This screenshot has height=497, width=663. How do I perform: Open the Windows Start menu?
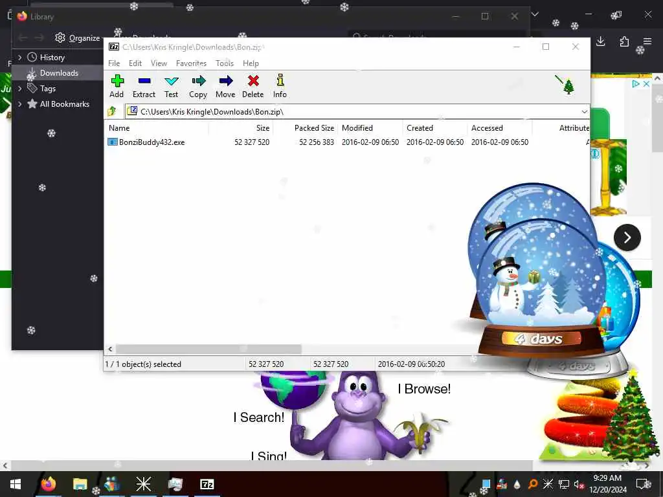tap(16, 484)
